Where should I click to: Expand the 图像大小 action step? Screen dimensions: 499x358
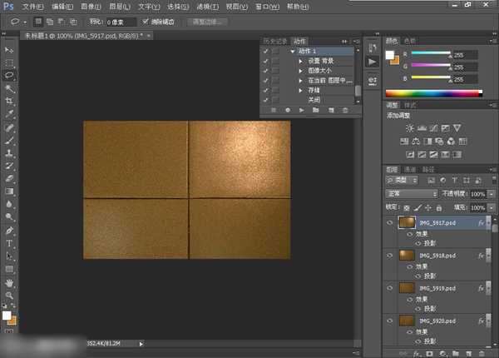coord(300,71)
